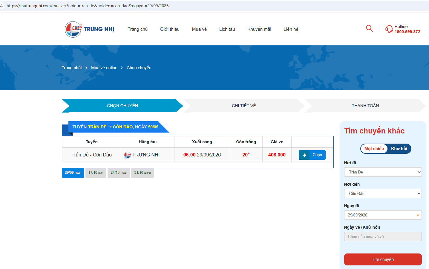Click the Trưng Nhị carrier icon in table
429x269 pixels.
click(x=127, y=155)
